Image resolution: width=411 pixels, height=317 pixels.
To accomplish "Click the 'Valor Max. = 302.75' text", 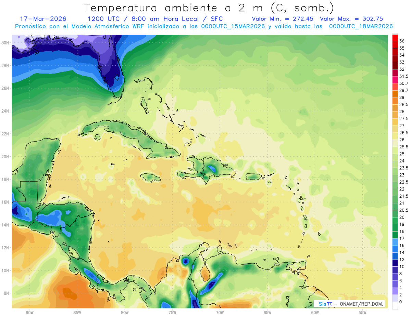I will click(x=351, y=19).
